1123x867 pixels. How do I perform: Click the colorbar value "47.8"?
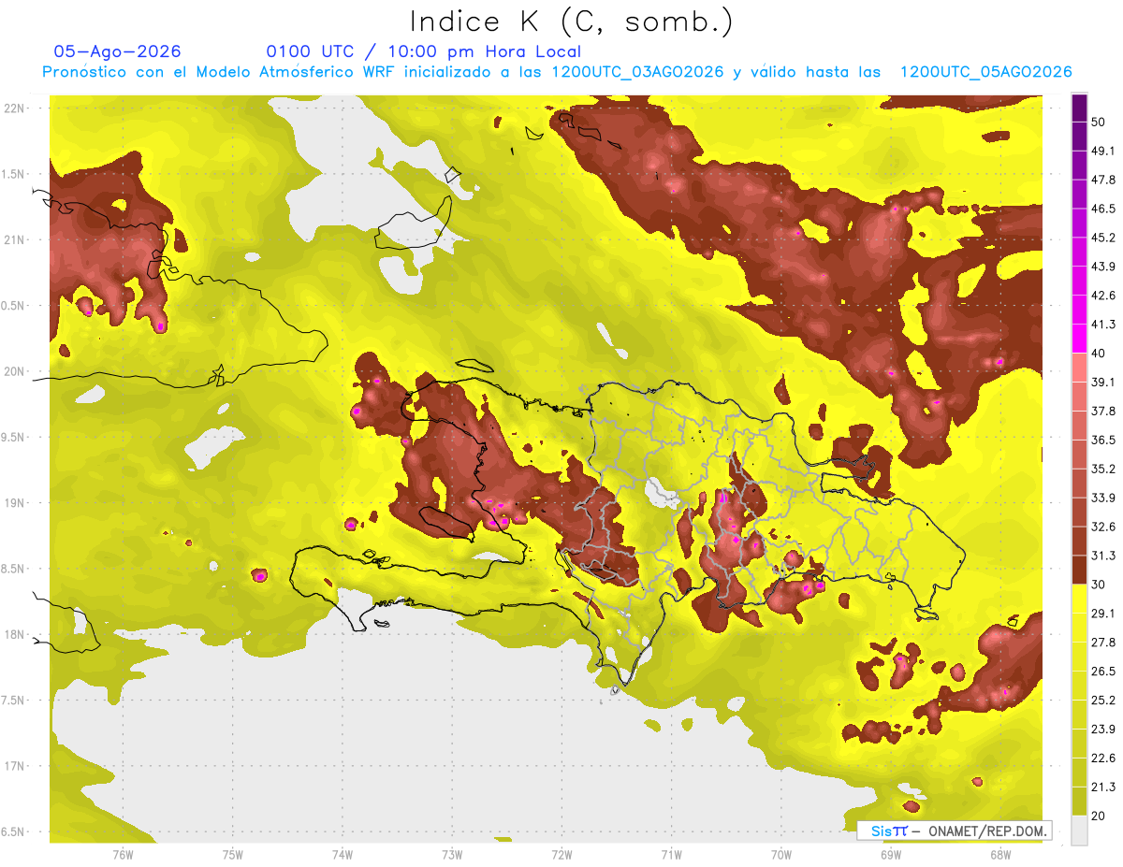click(x=1102, y=180)
